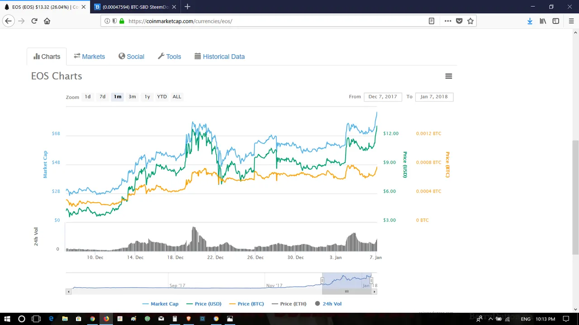Close the EOS CoinMarketCap tab

[x=83, y=7]
